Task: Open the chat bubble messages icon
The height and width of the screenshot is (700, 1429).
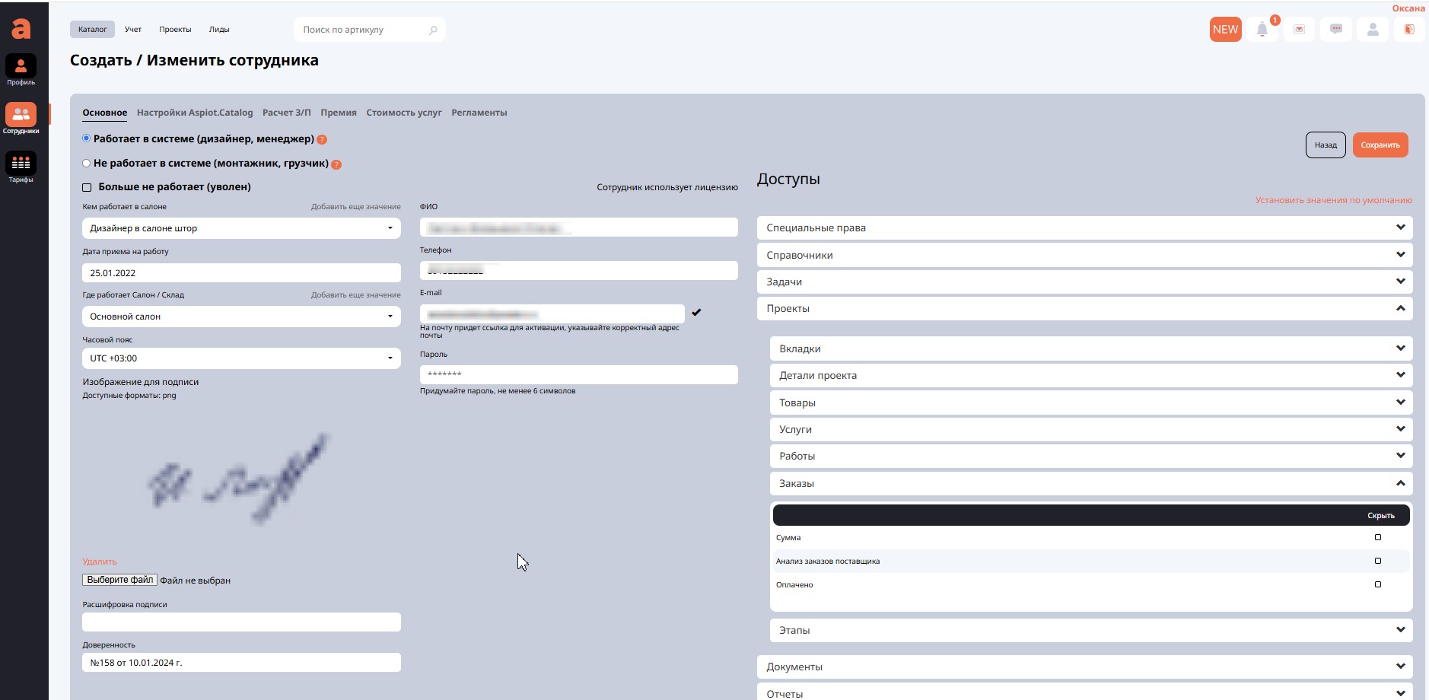Action: (1335, 30)
